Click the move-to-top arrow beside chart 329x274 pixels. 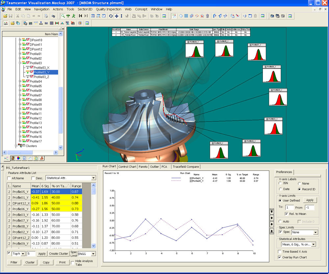(272, 211)
